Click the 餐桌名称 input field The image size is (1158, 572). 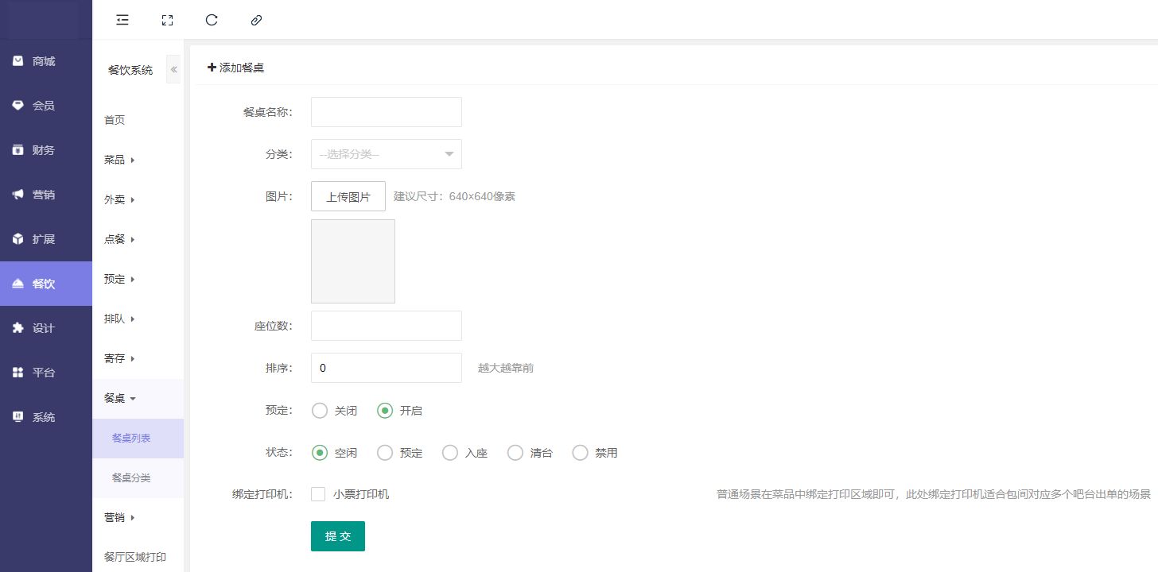[x=386, y=112]
